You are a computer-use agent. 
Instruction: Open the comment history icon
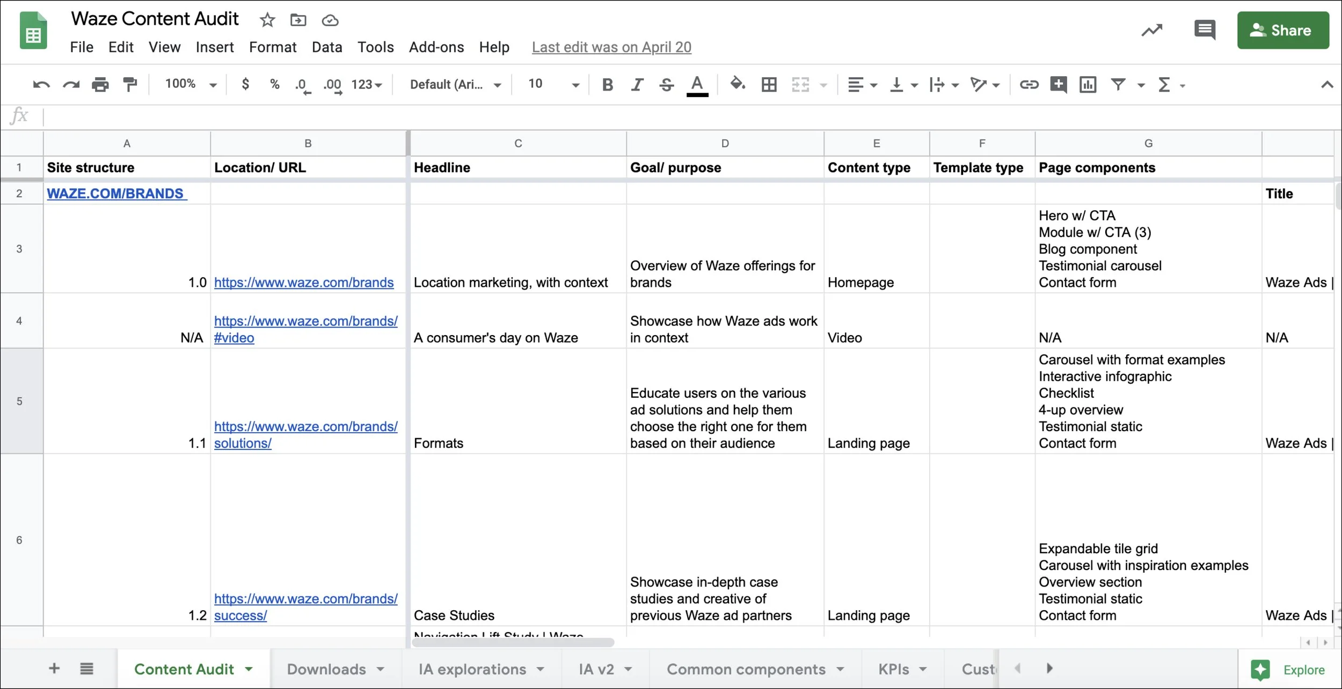pyautogui.click(x=1204, y=30)
